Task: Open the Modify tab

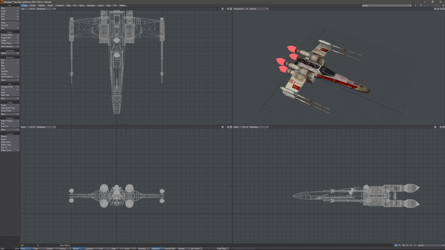Action: pos(33,6)
